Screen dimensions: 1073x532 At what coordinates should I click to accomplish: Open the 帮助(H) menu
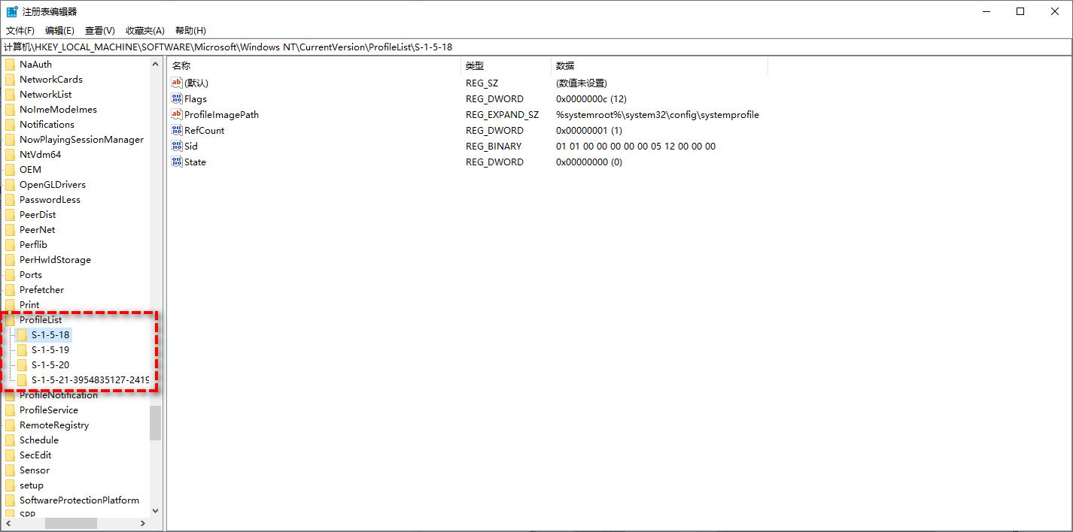click(190, 31)
